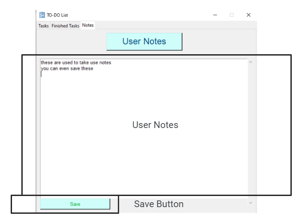Image resolution: width=306 pixels, height=220 pixels.
Task: Click the scrollbar up arrow
Action: 251,62
